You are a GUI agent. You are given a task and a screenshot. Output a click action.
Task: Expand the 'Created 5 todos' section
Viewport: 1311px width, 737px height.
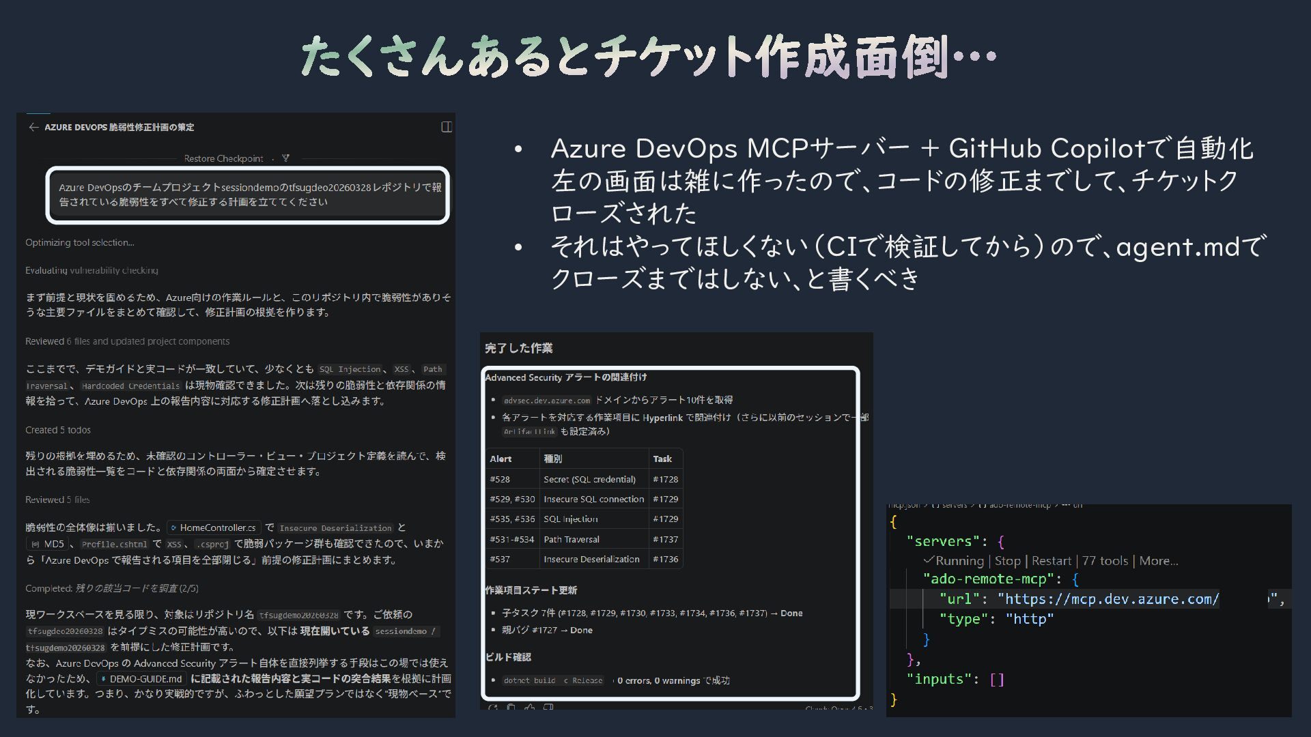click(58, 430)
